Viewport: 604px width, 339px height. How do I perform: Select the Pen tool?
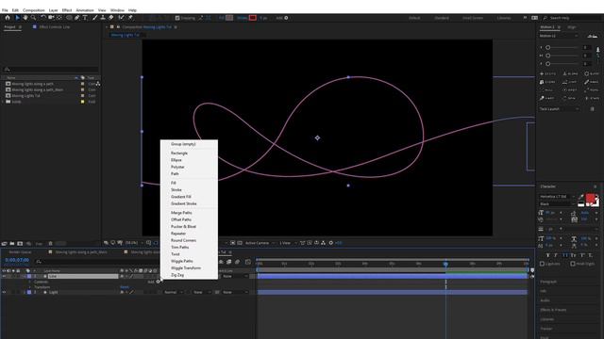click(x=77, y=18)
